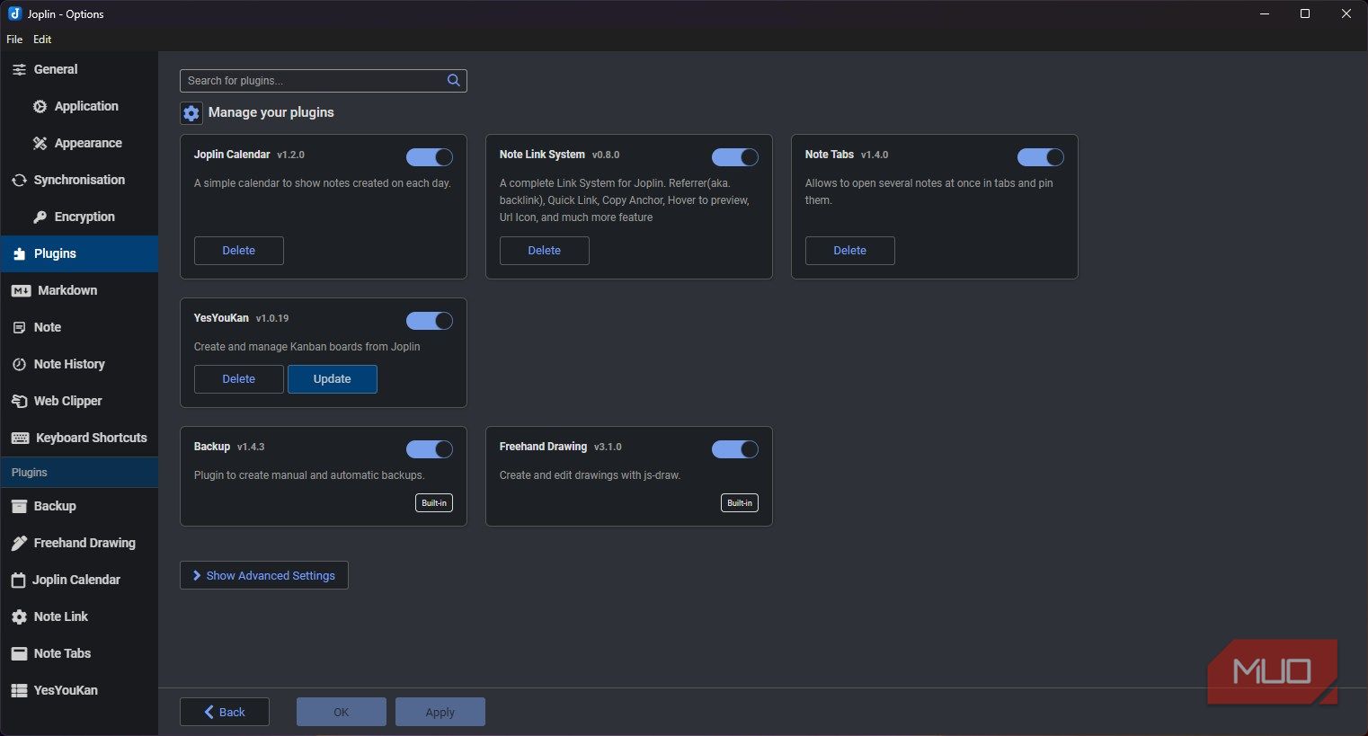Click the Joplin Calendar icon in sidebar
Screen dimensions: 1368x736
click(x=18, y=580)
